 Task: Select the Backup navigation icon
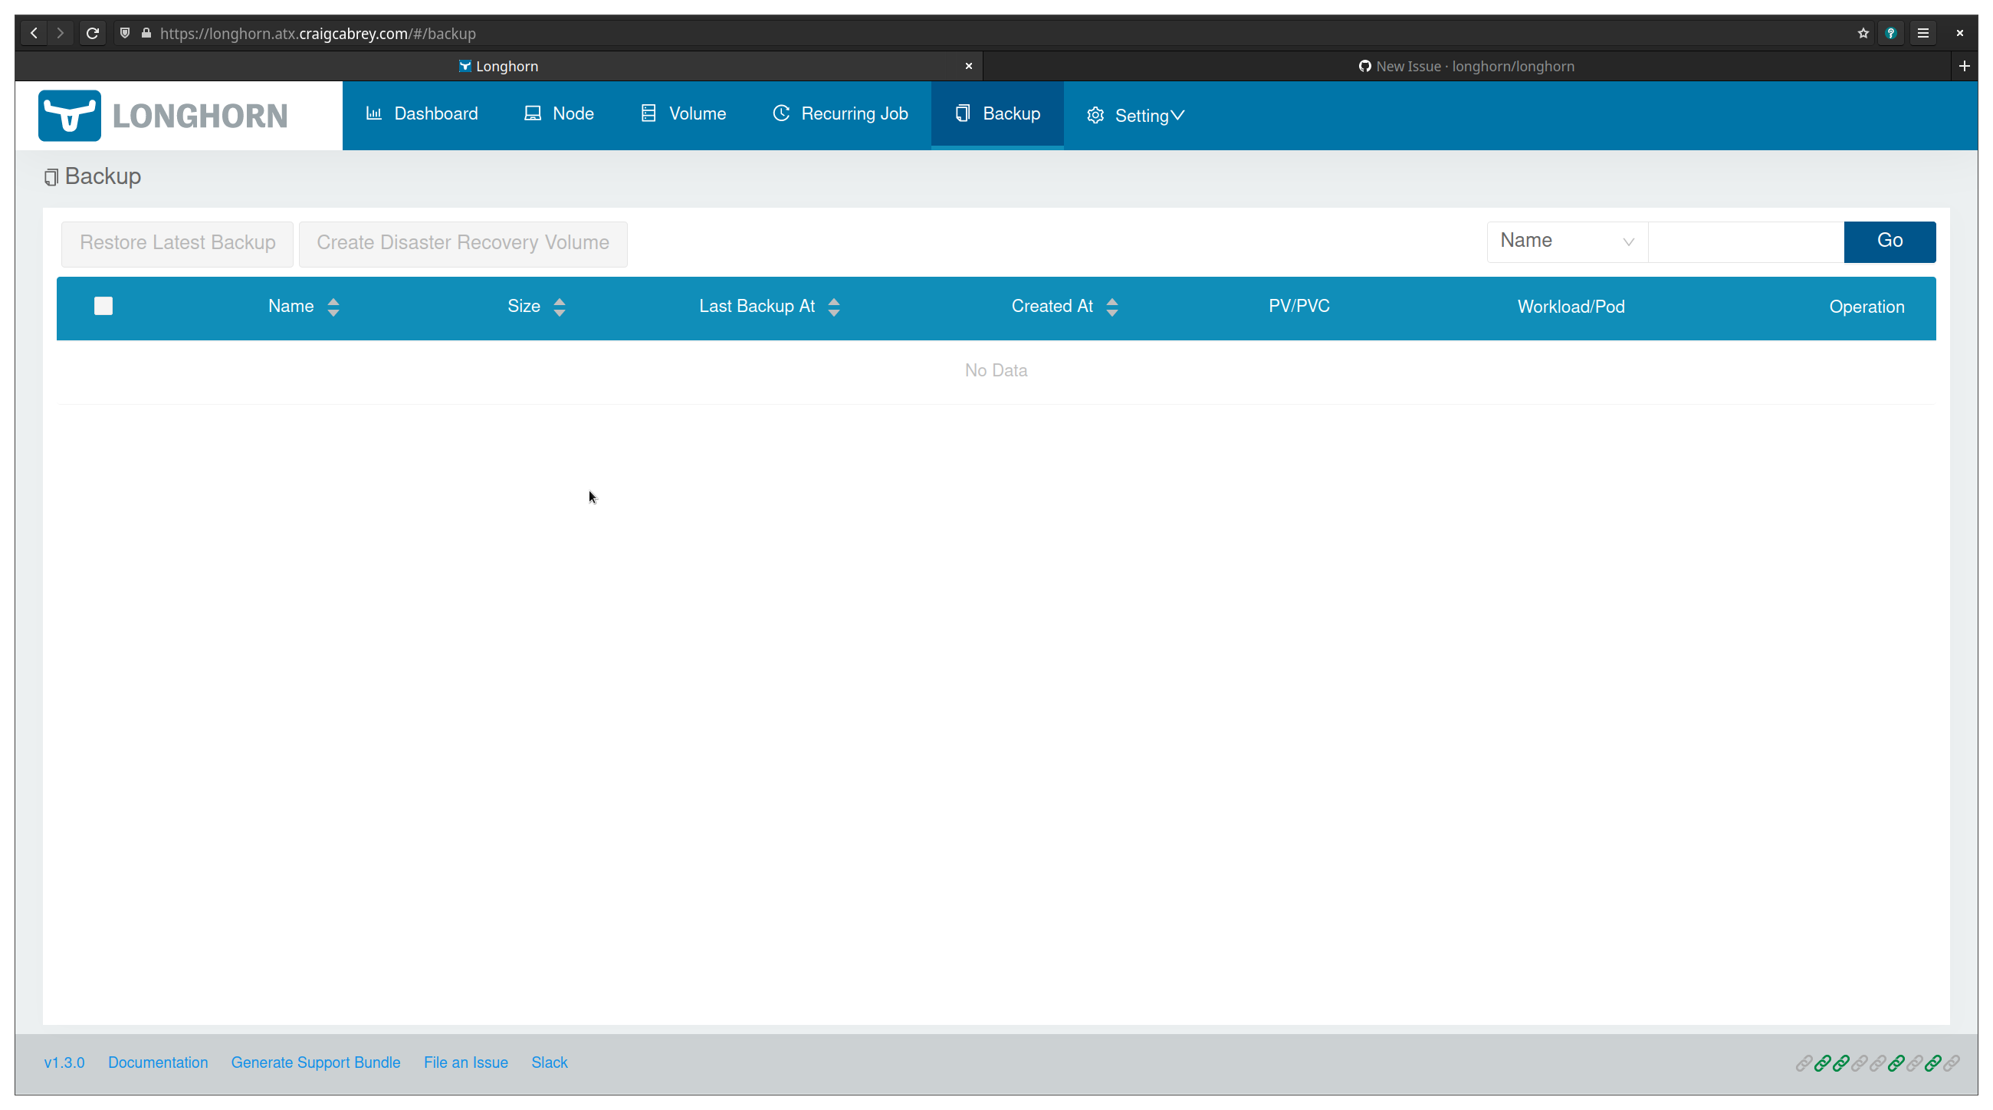click(x=963, y=113)
